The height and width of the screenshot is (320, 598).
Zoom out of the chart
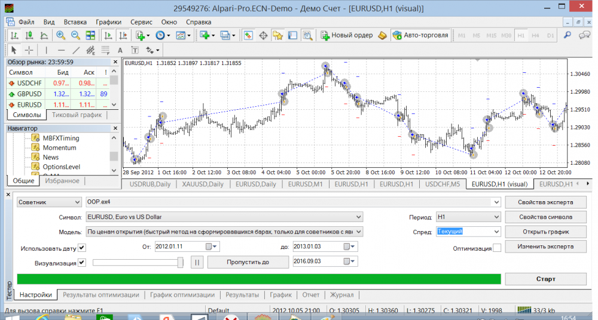(75, 35)
